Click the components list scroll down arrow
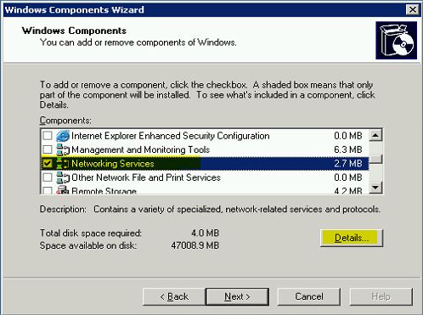The width and height of the screenshot is (423, 315). (375, 187)
